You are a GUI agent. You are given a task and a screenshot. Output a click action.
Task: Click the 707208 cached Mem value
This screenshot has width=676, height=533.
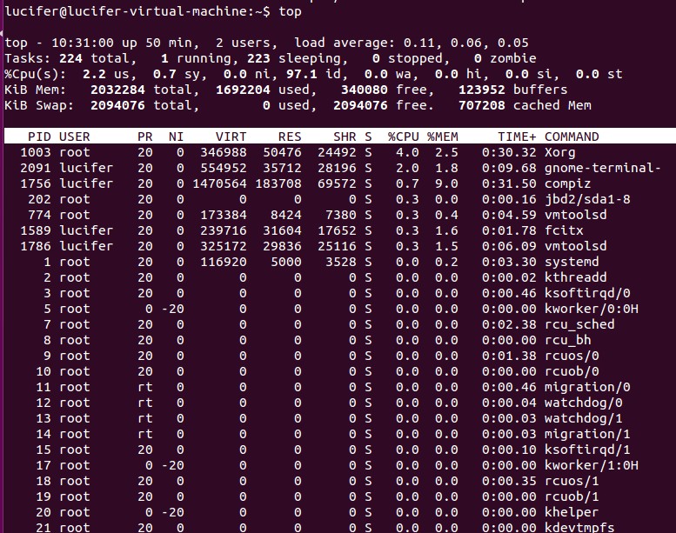482,105
